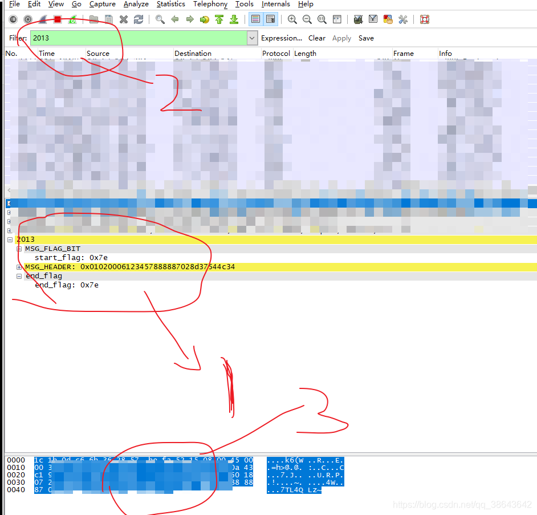
Task: Collapse the end_flag tree node
Action: coord(19,276)
